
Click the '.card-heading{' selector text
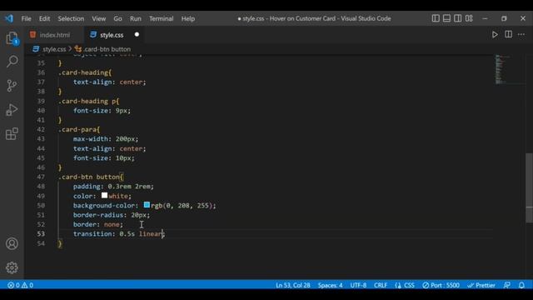click(x=85, y=72)
